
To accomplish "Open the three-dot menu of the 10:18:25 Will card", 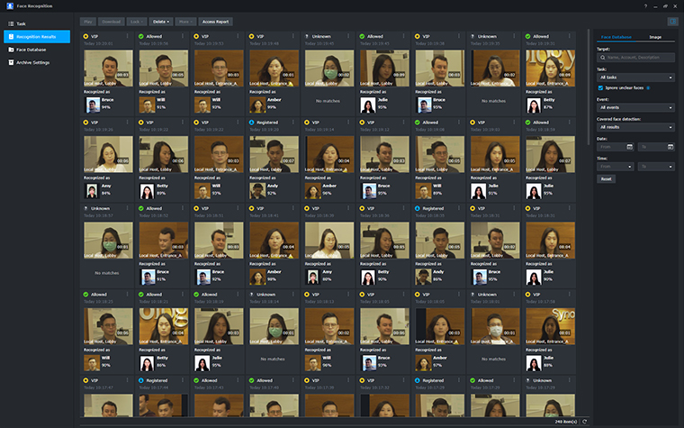I will pyautogui.click(x=128, y=295).
